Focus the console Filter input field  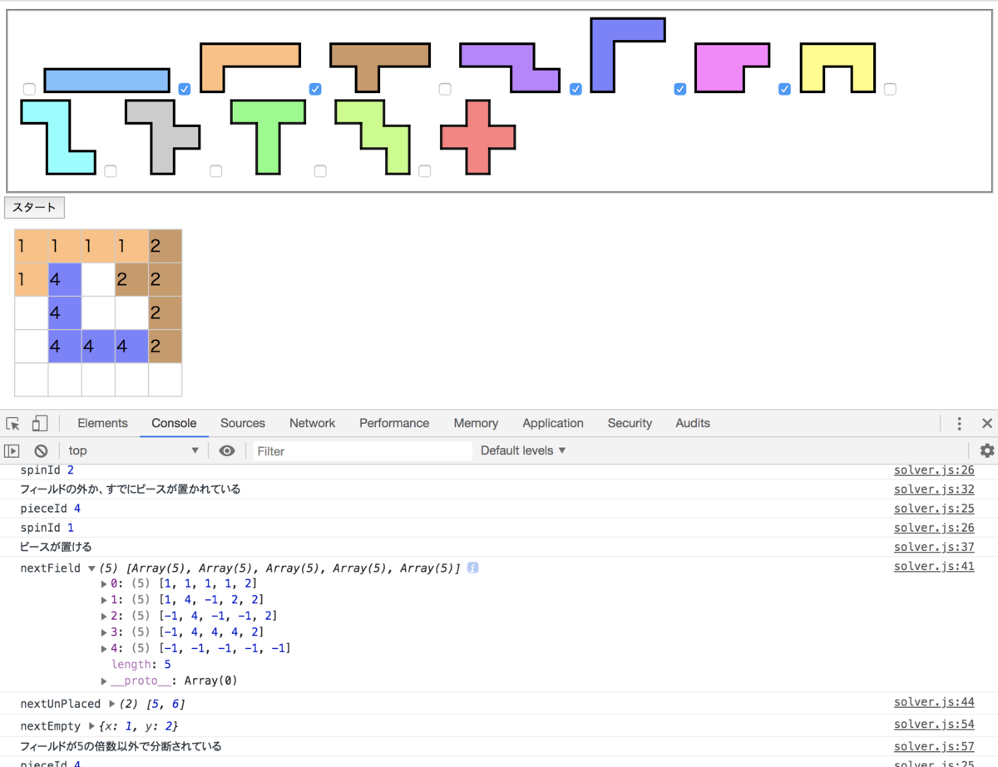(x=362, y=451)
